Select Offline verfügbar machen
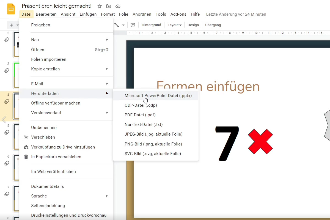Image resolution: width=330 pixels, height=220 pixels. click(x=66, y=103)
